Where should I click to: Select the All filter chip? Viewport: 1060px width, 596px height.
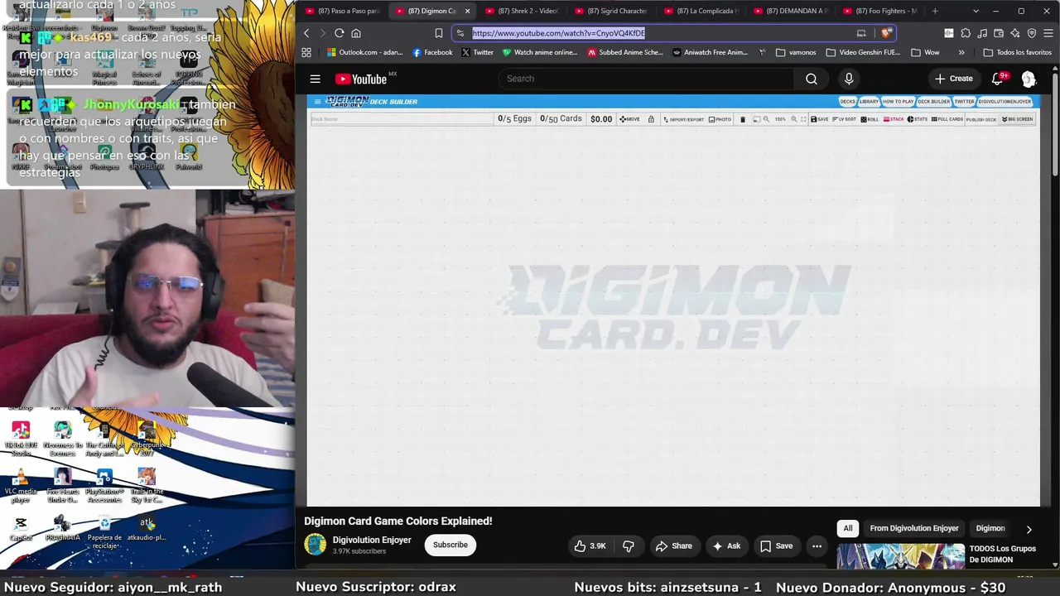848,528
